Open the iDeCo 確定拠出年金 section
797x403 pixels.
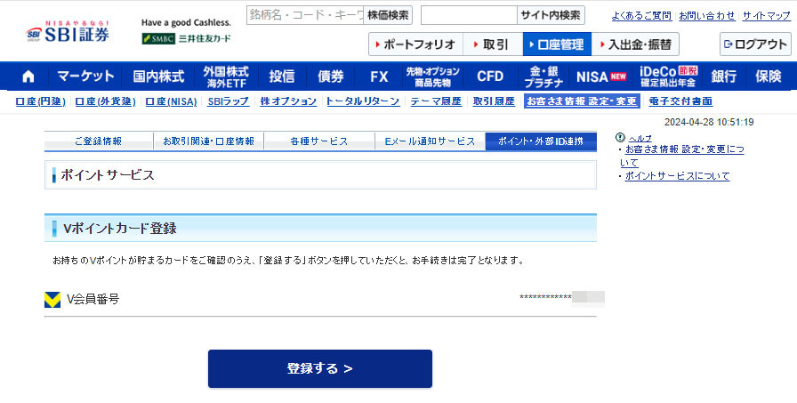[668, 77]
